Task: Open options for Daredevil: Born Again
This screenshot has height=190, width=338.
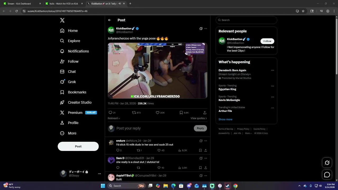Action: point(273,70)
